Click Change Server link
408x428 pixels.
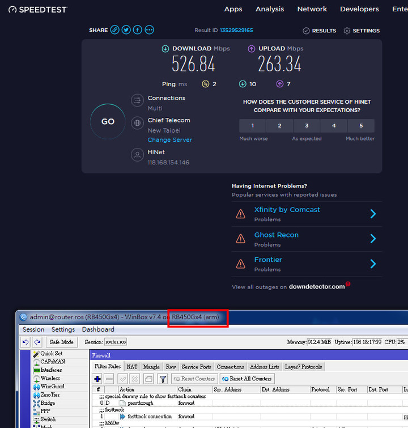170,140
